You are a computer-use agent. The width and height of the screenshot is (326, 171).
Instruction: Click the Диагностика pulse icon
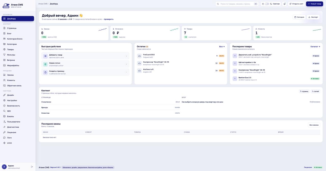(4, 127)
